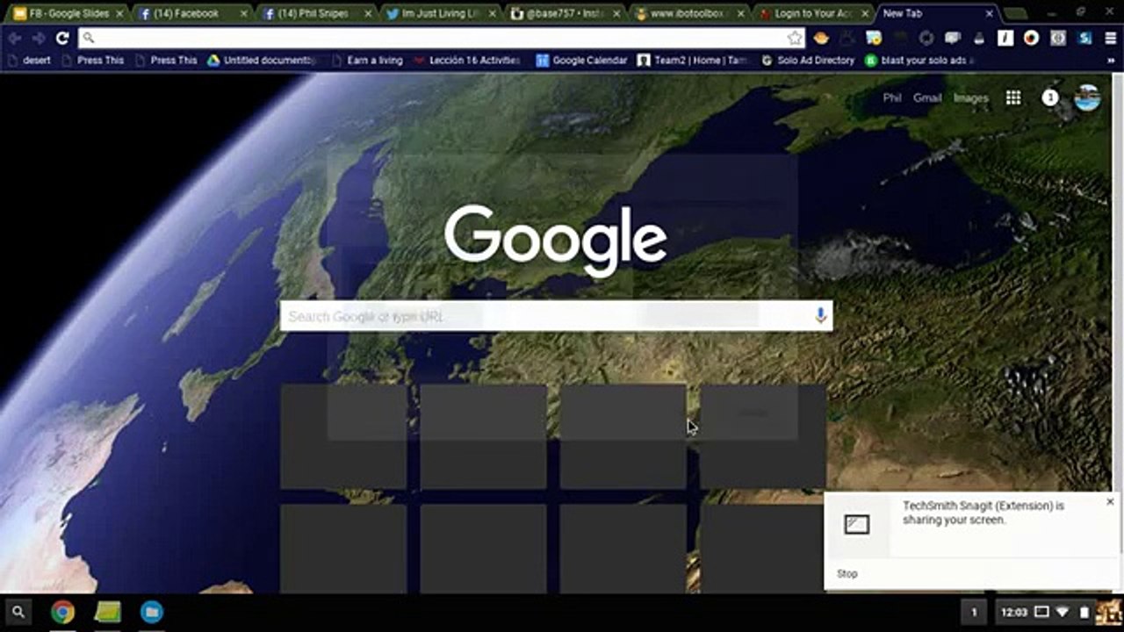Open the blast your solo ads bookmark
Screen dimensions: 1124x632
(919, 61)
